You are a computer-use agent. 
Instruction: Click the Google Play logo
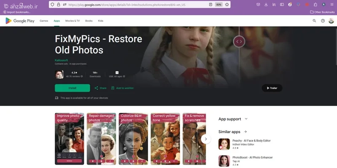20,21
